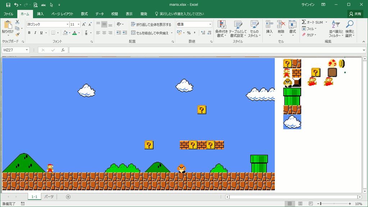Click the クリア clear button

309,35
